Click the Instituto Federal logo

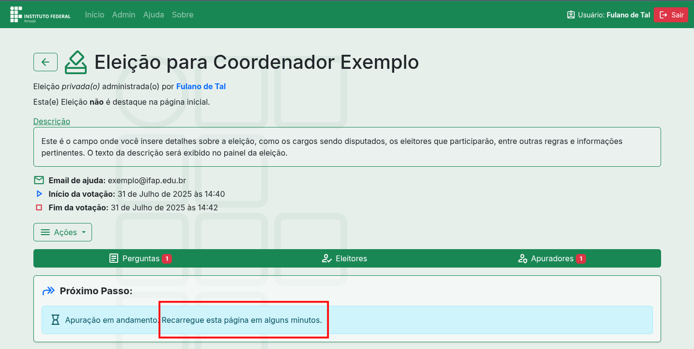pos(40,15)
